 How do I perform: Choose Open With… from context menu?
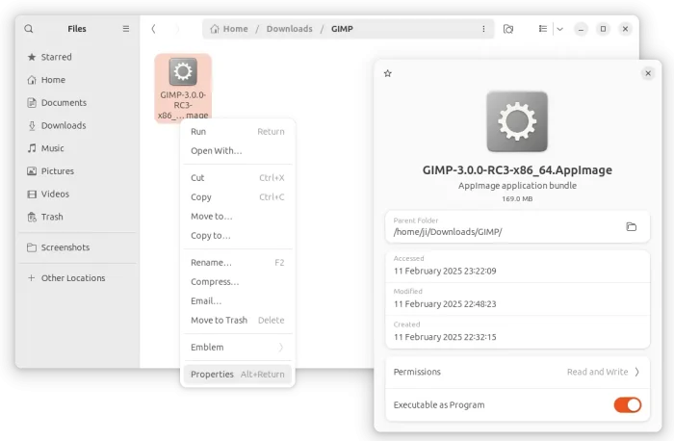237,150
